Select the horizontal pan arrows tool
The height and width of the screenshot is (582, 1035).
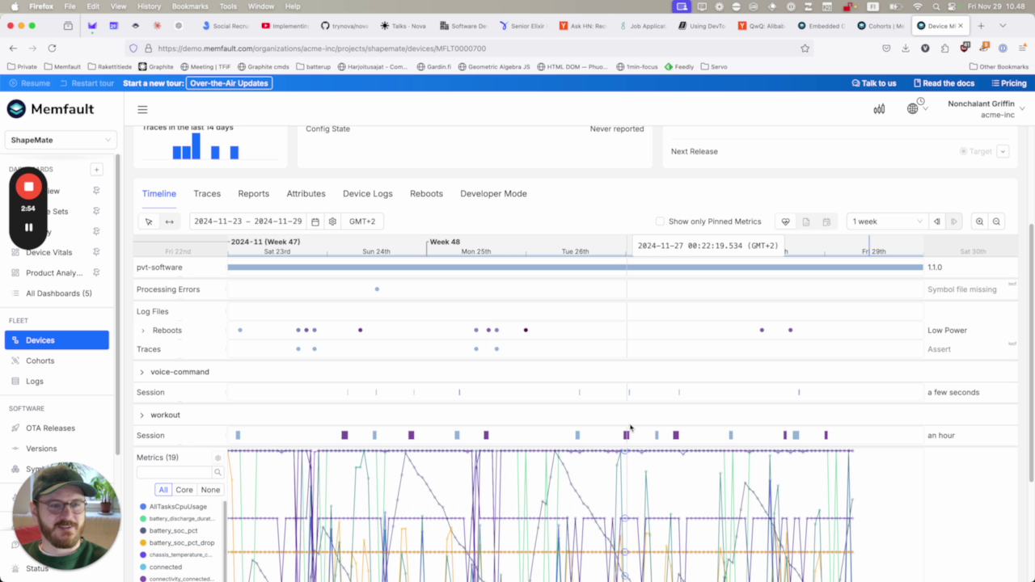[169, 221]
